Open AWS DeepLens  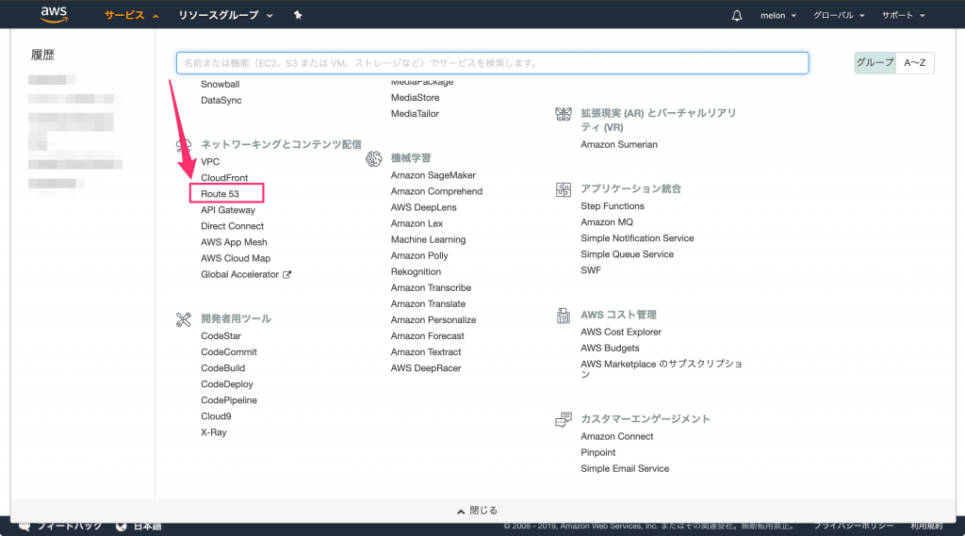[x=423, y=207]
